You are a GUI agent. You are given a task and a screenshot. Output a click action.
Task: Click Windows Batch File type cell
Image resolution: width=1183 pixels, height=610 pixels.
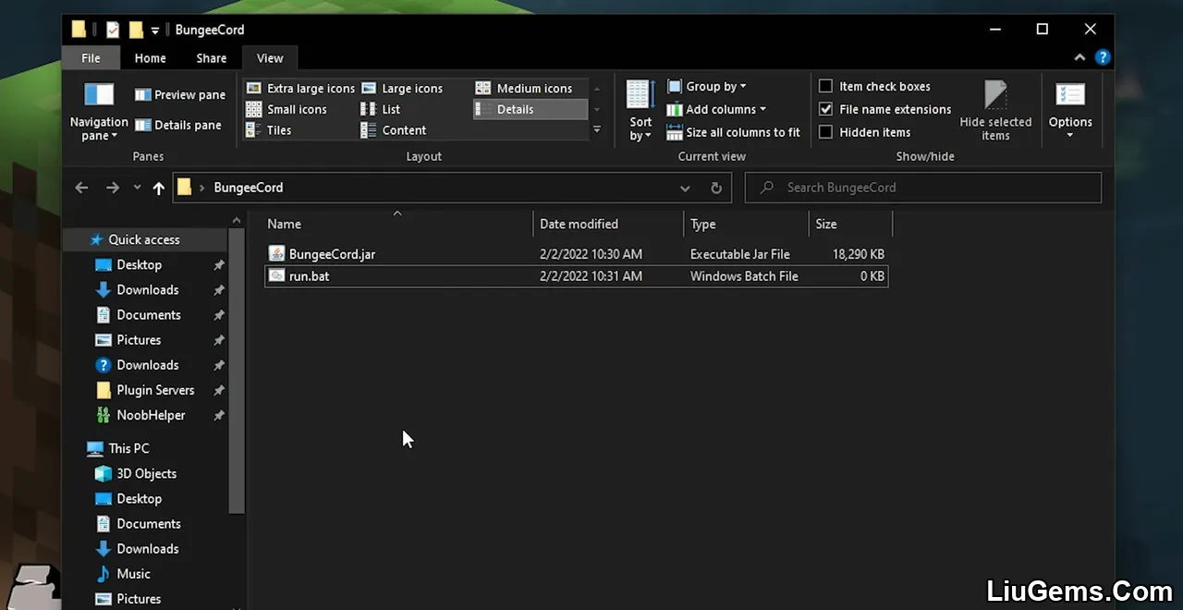coord(744,276)
